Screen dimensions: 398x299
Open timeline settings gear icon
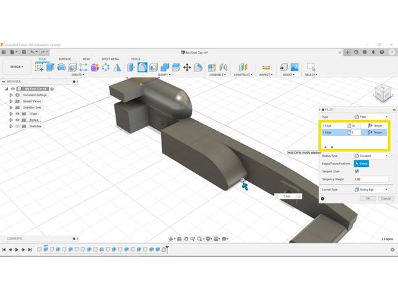[x=393, y=250]
